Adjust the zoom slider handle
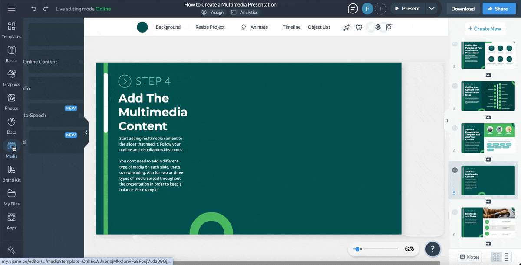521x265 pixels. [x=357, y=249]
